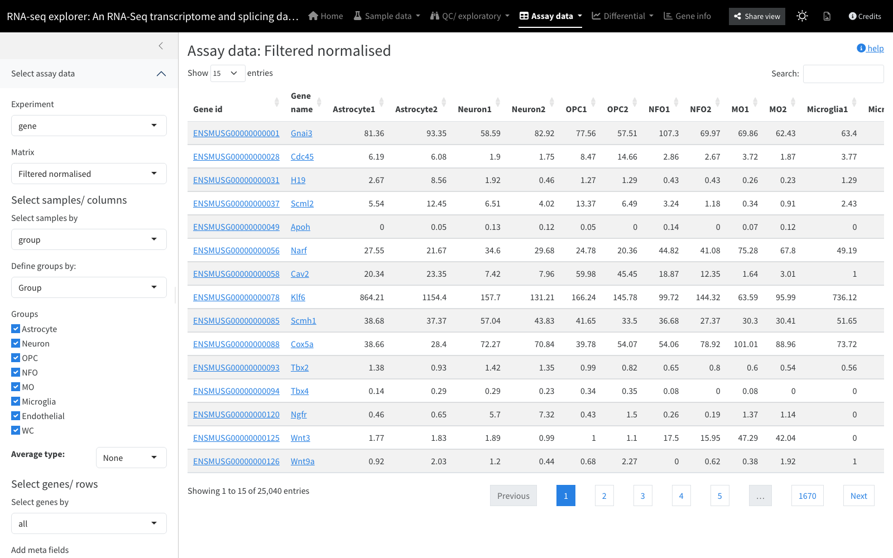The height and width of the screenshot is (558, 893).
Task: Go to the Home nav item
Action: [325, 16]
